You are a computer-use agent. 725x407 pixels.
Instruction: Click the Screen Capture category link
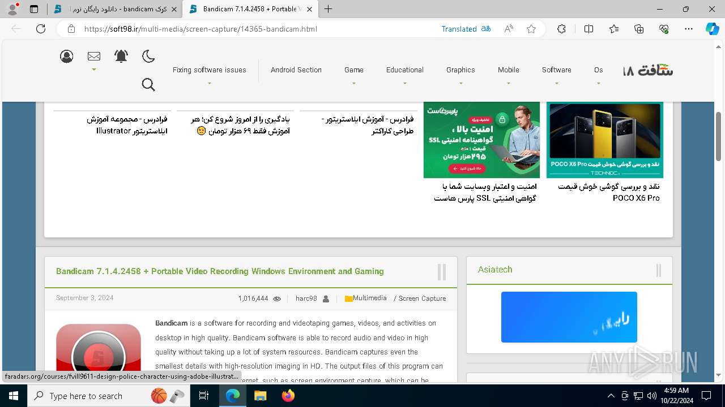click(422, 298)
